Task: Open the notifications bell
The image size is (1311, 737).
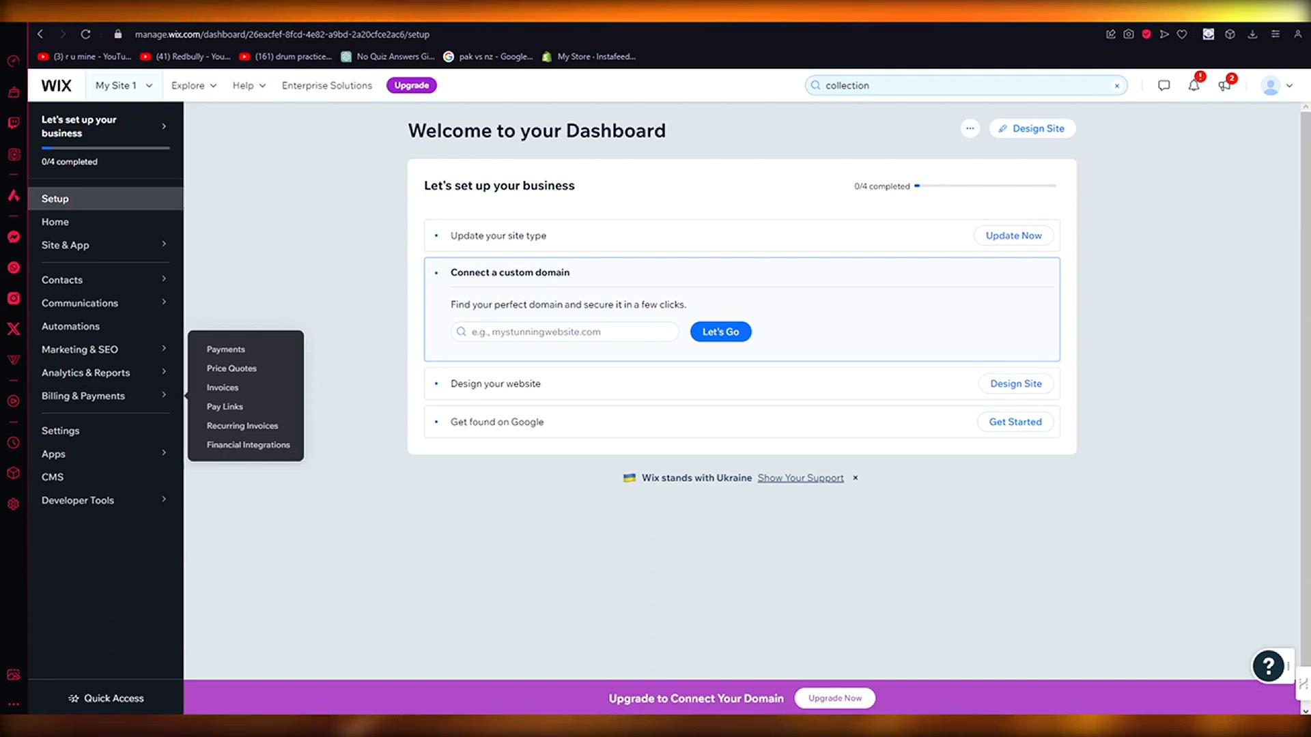Action: (1194, 85)
